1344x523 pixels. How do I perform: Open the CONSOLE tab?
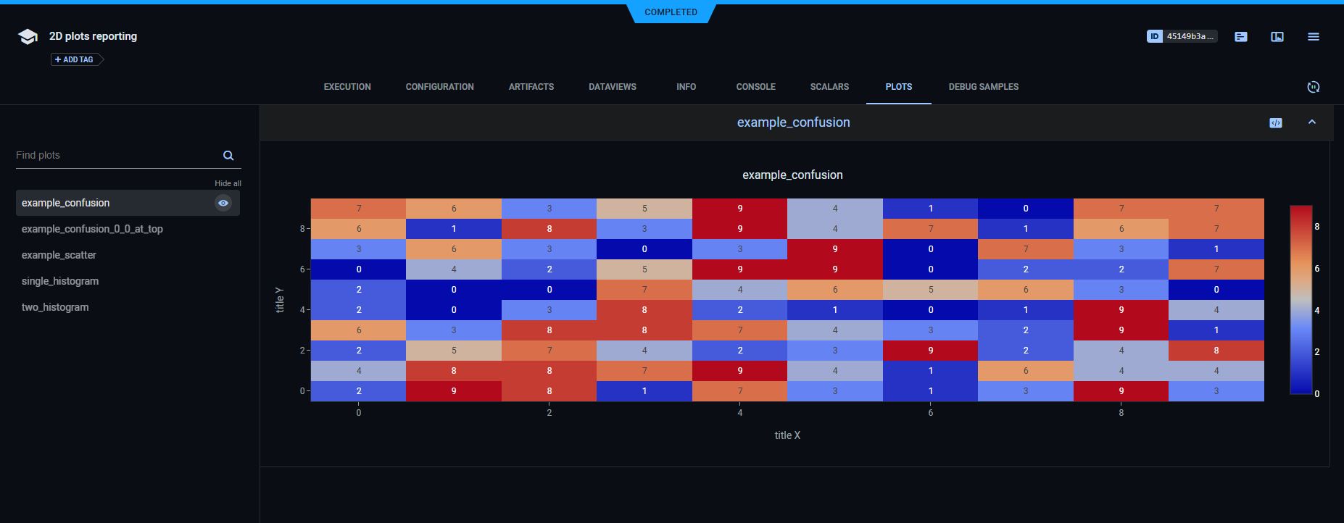[755, 87]
